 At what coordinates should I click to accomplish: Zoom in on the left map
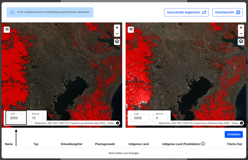(117, 27)
